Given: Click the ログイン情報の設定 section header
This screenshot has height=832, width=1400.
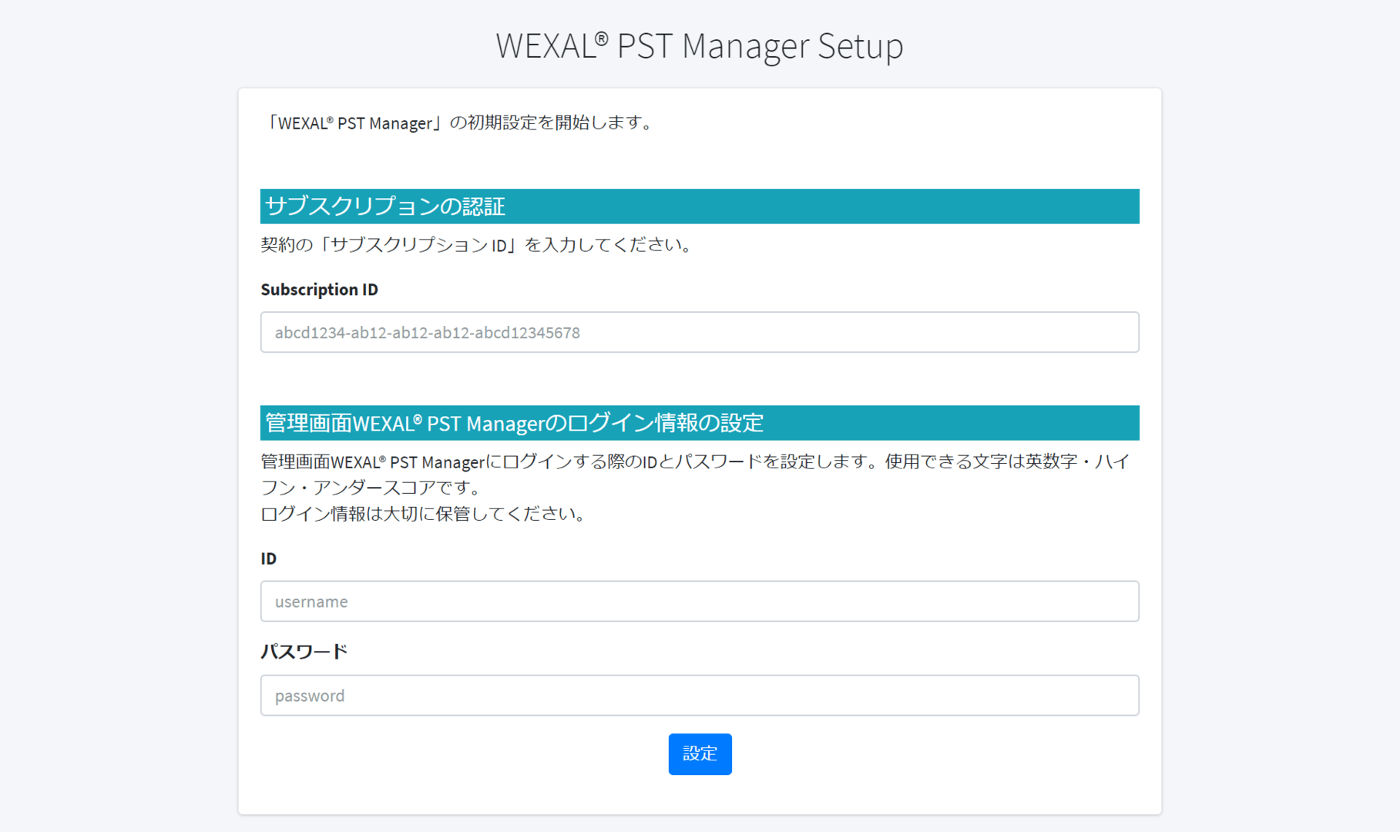Looking at the screenshot, I should pos(700,423).
